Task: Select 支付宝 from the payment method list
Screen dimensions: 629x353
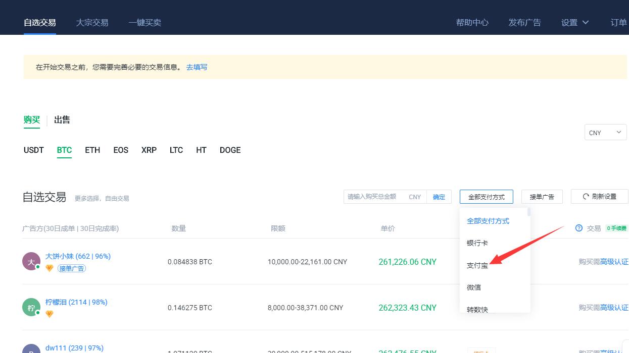Action: (x=477, y=265)
